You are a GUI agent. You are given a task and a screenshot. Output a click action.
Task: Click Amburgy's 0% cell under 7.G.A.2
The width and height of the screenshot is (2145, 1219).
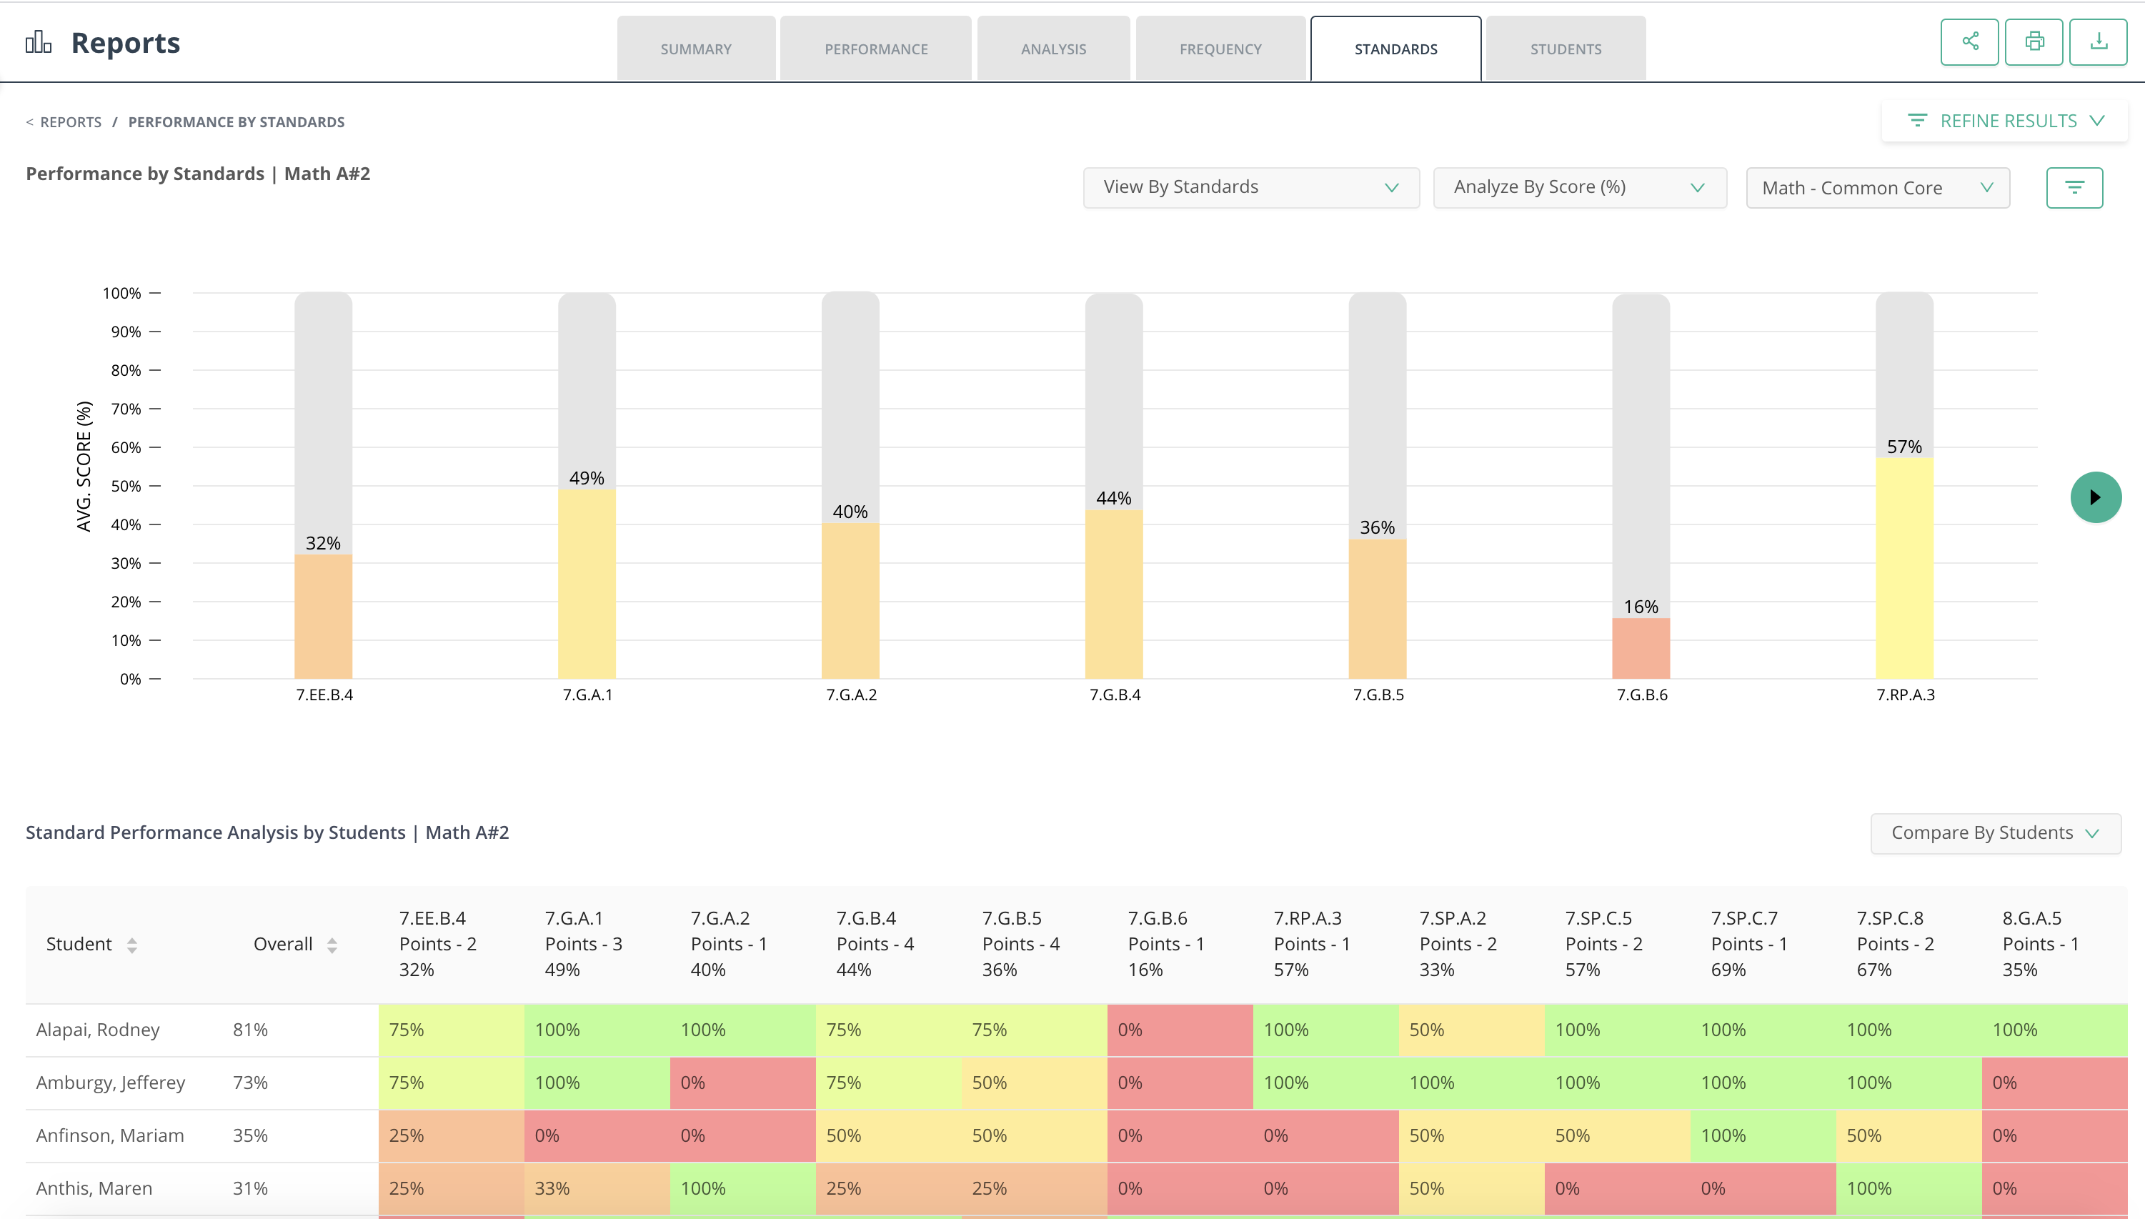point(742,1083)
